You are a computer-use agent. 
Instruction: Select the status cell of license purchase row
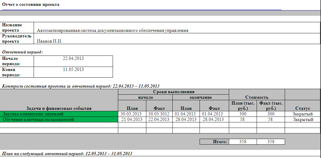click(x=303, y=114)
